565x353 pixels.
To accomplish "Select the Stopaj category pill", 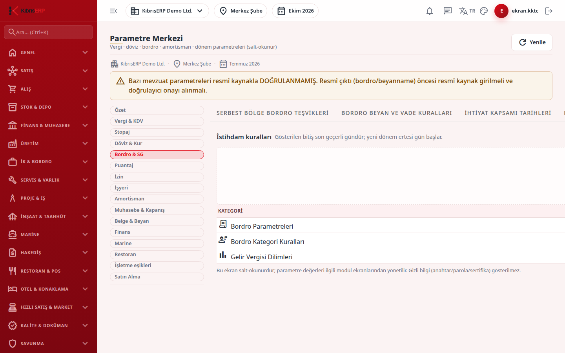I will (157, 132).
